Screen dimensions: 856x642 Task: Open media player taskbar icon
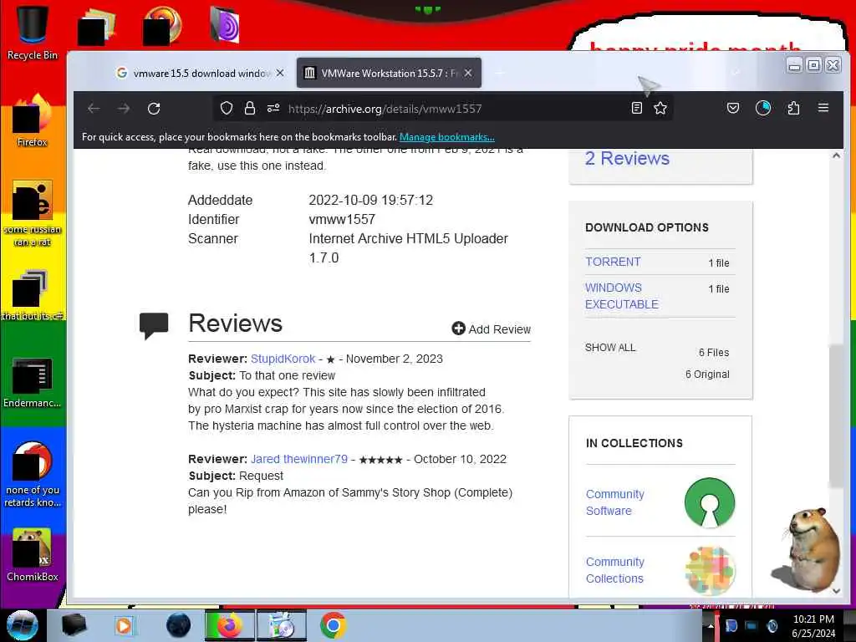(x=124, y=625)
